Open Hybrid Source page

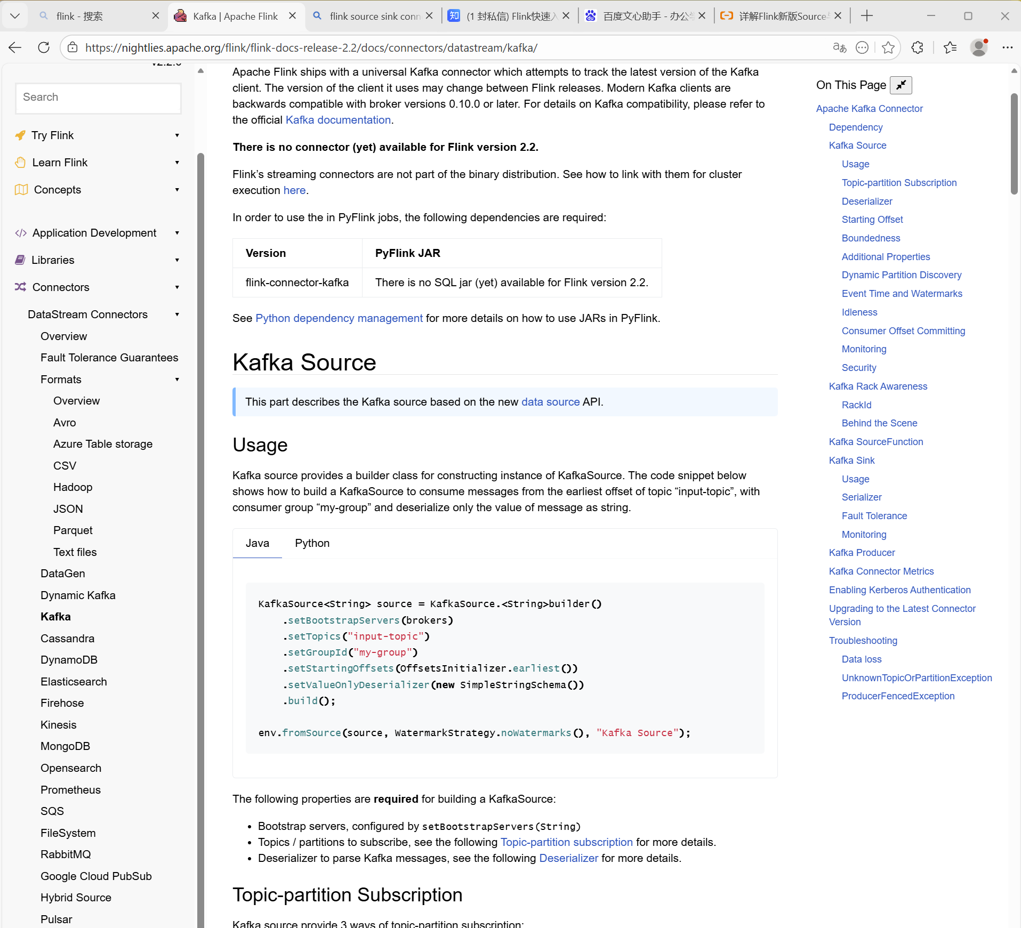tap(76, 898)
